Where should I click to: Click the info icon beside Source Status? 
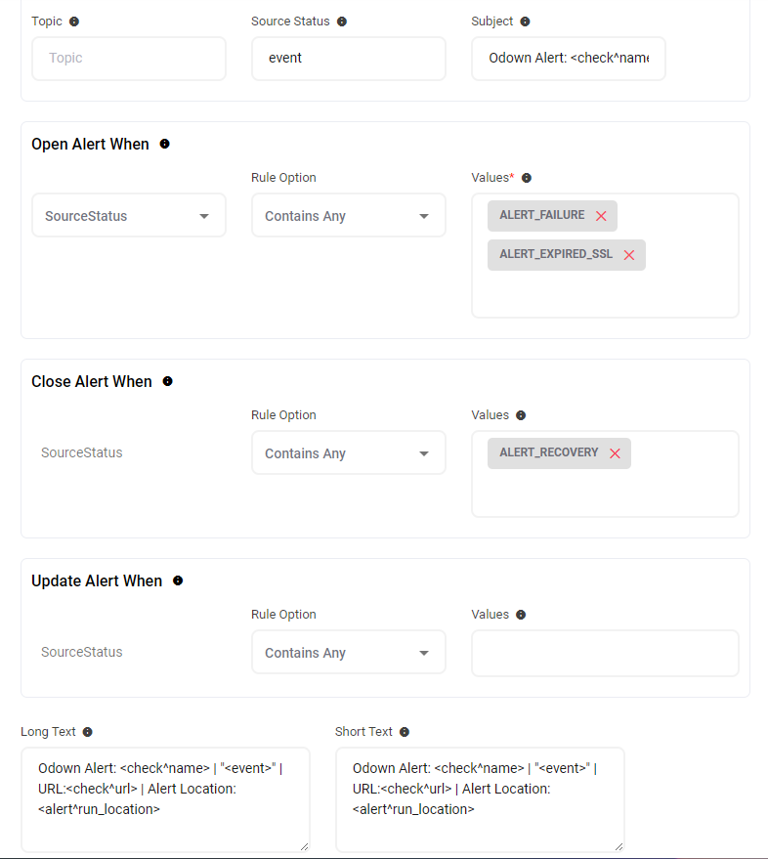342,21
